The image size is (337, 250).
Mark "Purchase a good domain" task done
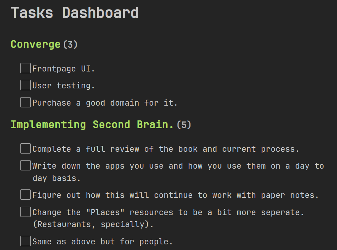25,102
